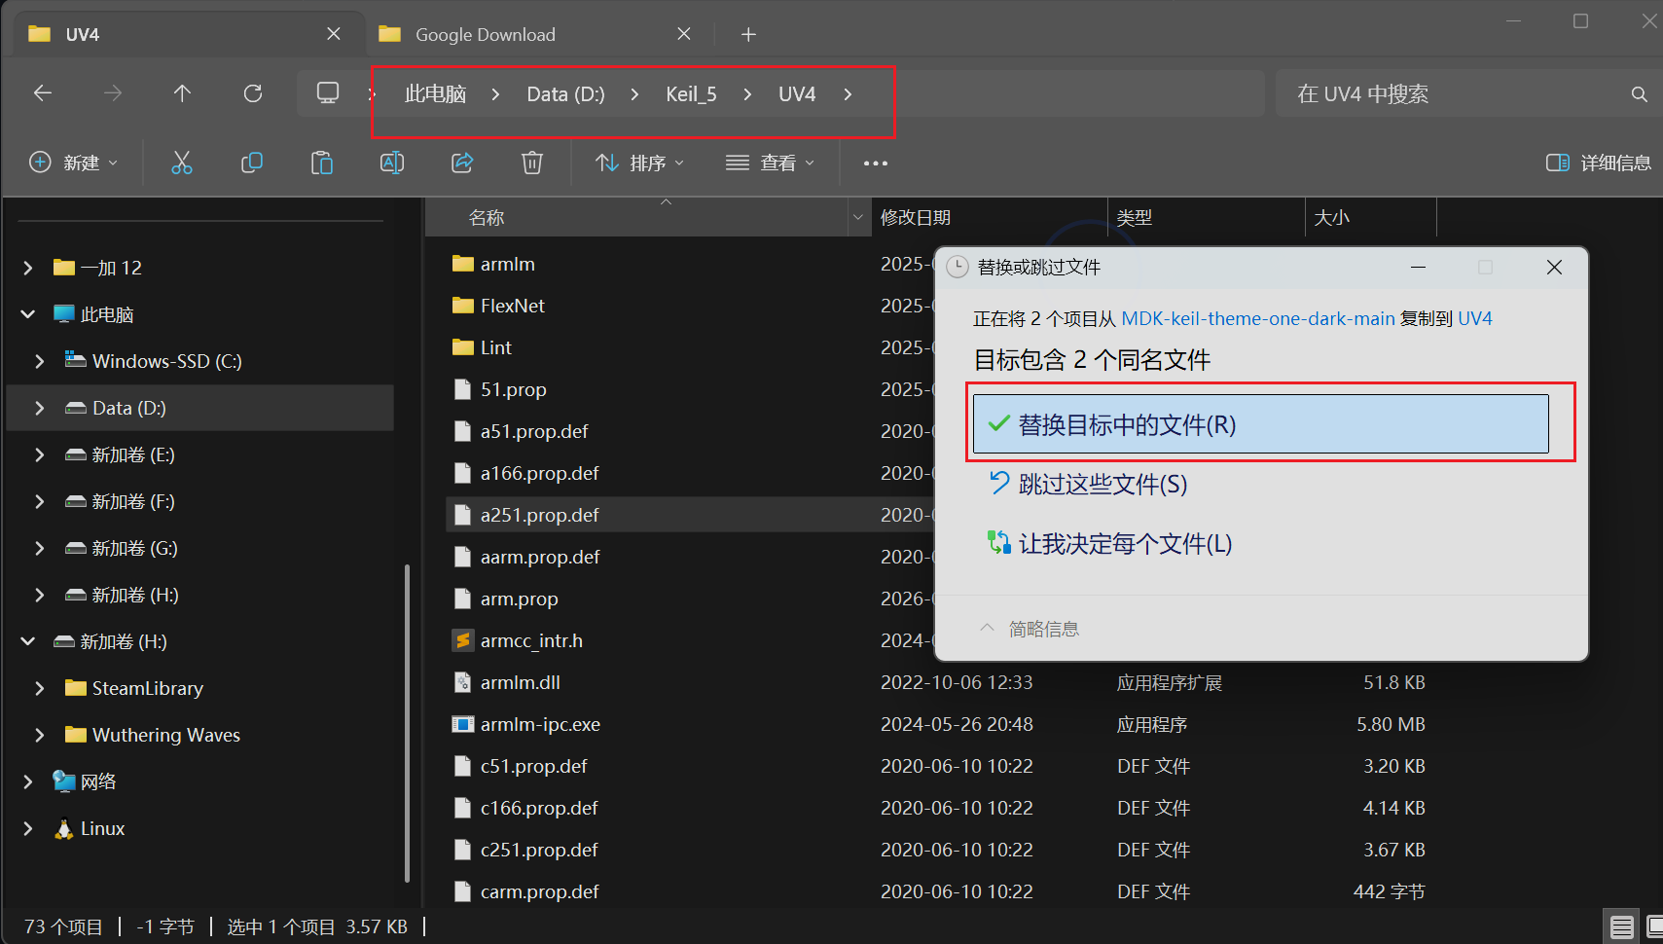Collapse the 此电脑 tree node
Screen dimensions: 1663x944
pyautogui.click(x=28, y=314)
